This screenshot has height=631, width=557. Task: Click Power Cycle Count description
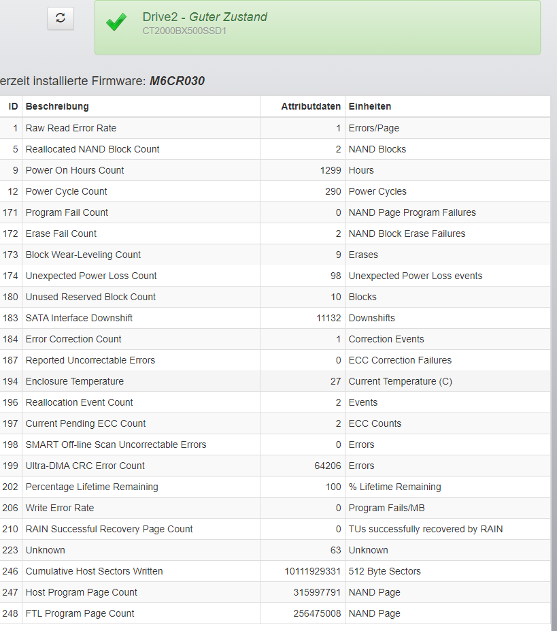pos(67,191)
